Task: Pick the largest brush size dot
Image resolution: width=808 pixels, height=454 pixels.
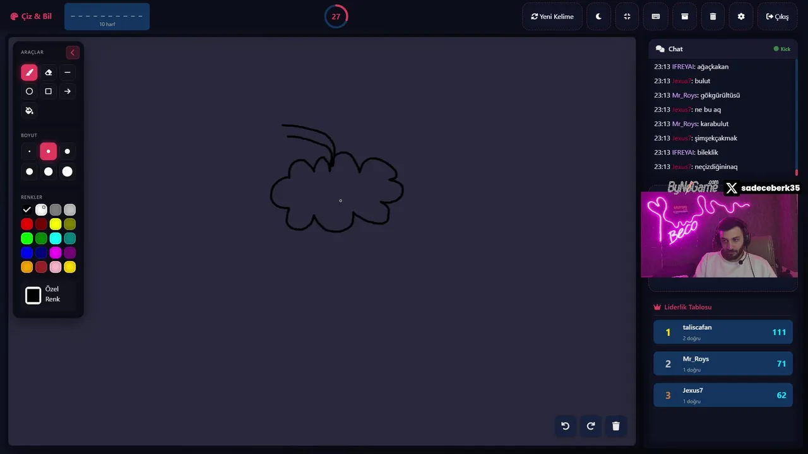Action: tap(68, 172)
